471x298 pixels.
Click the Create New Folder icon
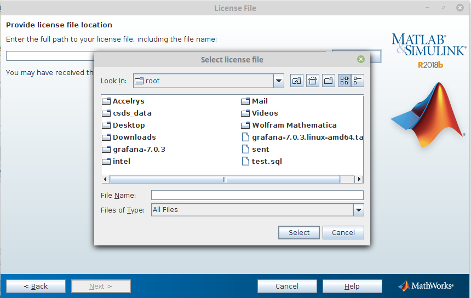[x=329, y=81]
